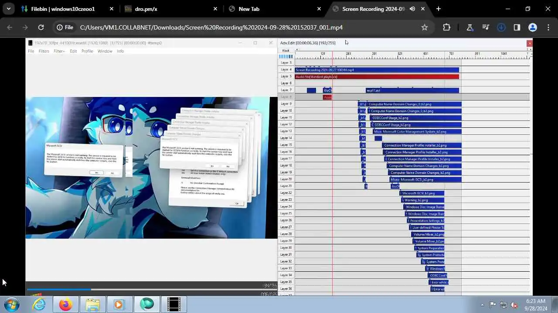Image resolution: width=558 pixels, height=313 pixels.
Task: Toggle Layer 5 visibility
Action: (286, 77)
